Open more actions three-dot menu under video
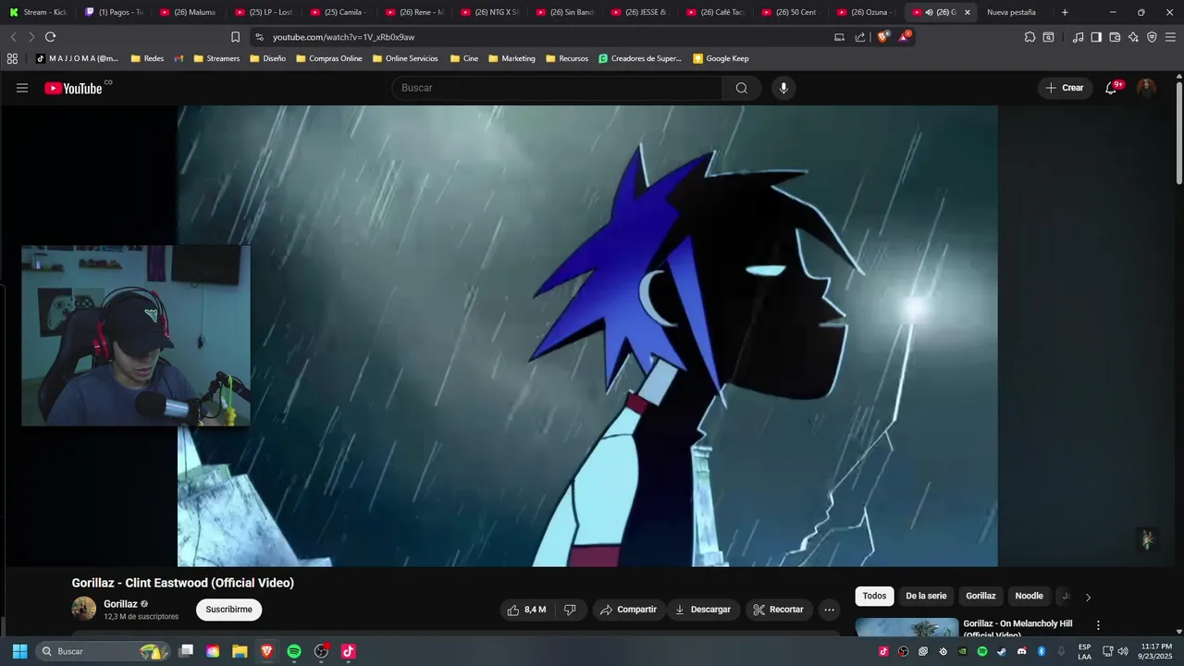 829,610
